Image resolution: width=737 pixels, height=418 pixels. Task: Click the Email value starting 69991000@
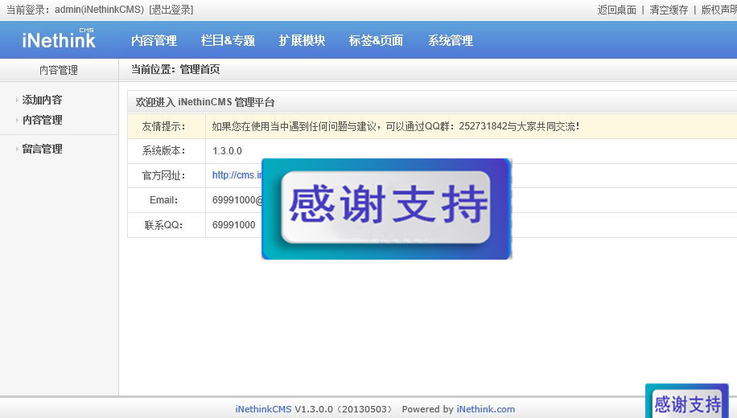pyautogui.click(x=237, y=200)
